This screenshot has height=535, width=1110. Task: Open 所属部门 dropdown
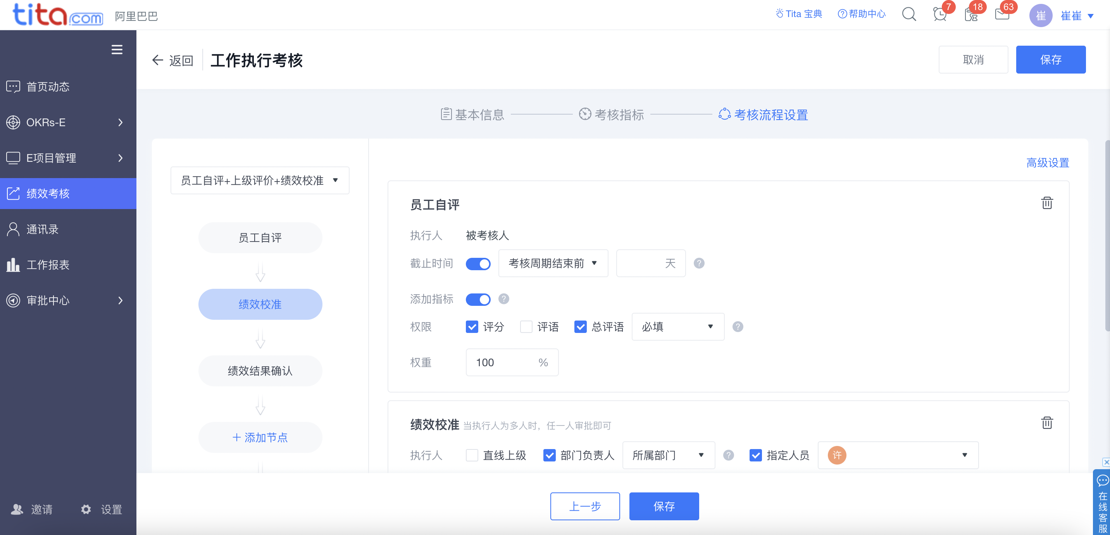tap(669, 455)
